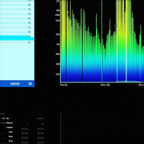The width and height of the screenshot is (144, 144).
Task: Click the icon on the row below the highlighted row
Action: pos(30,42)
